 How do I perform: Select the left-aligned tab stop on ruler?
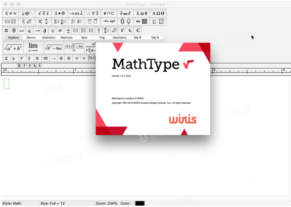(x=19, y=66)
